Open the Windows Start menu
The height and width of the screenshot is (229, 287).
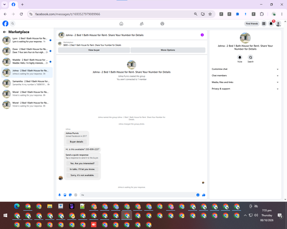5,215
